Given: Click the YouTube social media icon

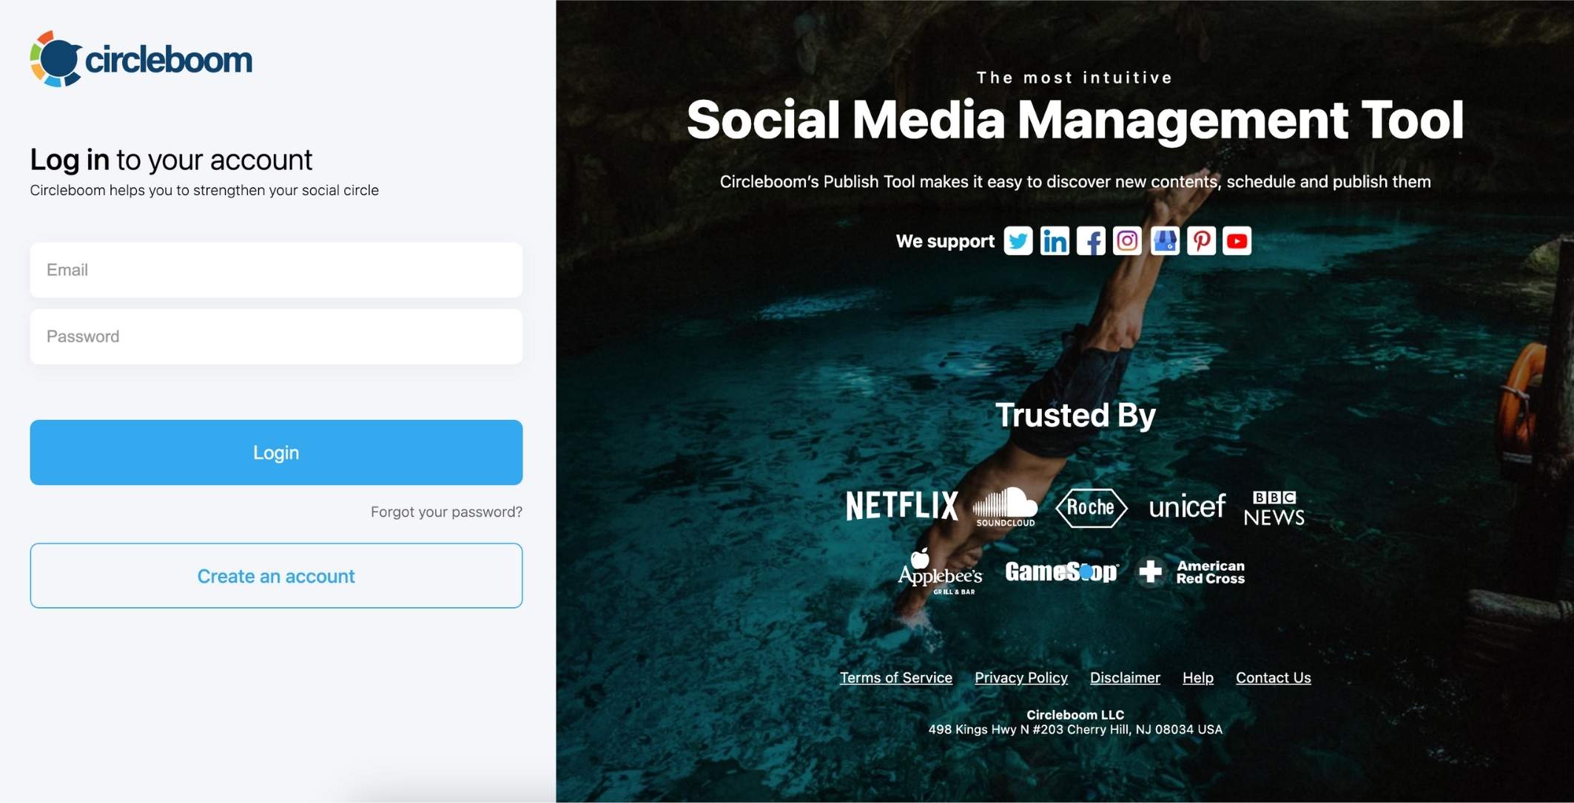Looking at the screenshot, I should pyautogui.click(x=1238, y=240).
